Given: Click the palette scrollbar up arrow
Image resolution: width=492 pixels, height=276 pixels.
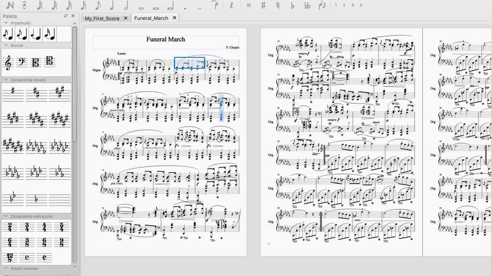Looking at the screenshot, I should tap(75, 24).
